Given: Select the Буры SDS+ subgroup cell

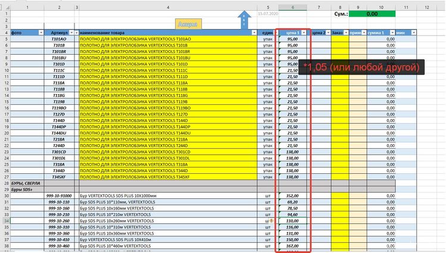Looking at the screenshot, I should (27, 189).
